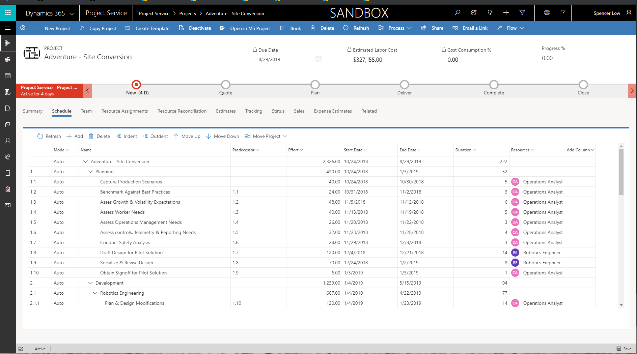This screenshot has width=637, height=354.
Task: Select the New stage circle in process bar
Action: coord(136,84)
